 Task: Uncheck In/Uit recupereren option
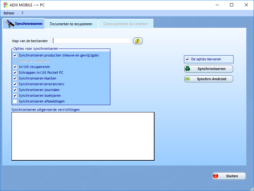[x=15, y=67]
